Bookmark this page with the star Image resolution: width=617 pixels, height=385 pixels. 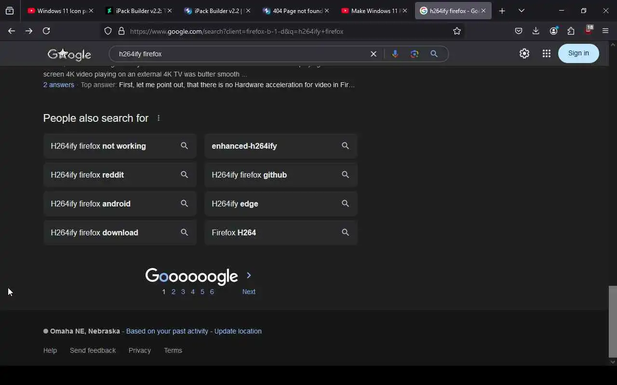(x=457, y=31)
